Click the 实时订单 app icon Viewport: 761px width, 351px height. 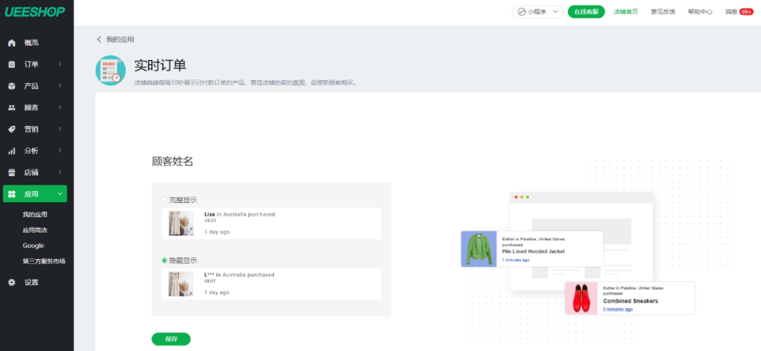(x=111, y=70)
